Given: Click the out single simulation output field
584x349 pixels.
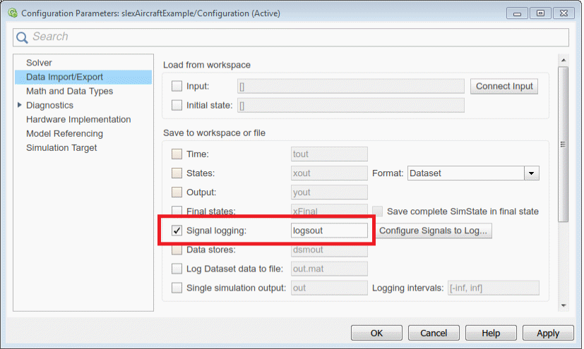Looking at the screenshot, I should coord(329,288).
